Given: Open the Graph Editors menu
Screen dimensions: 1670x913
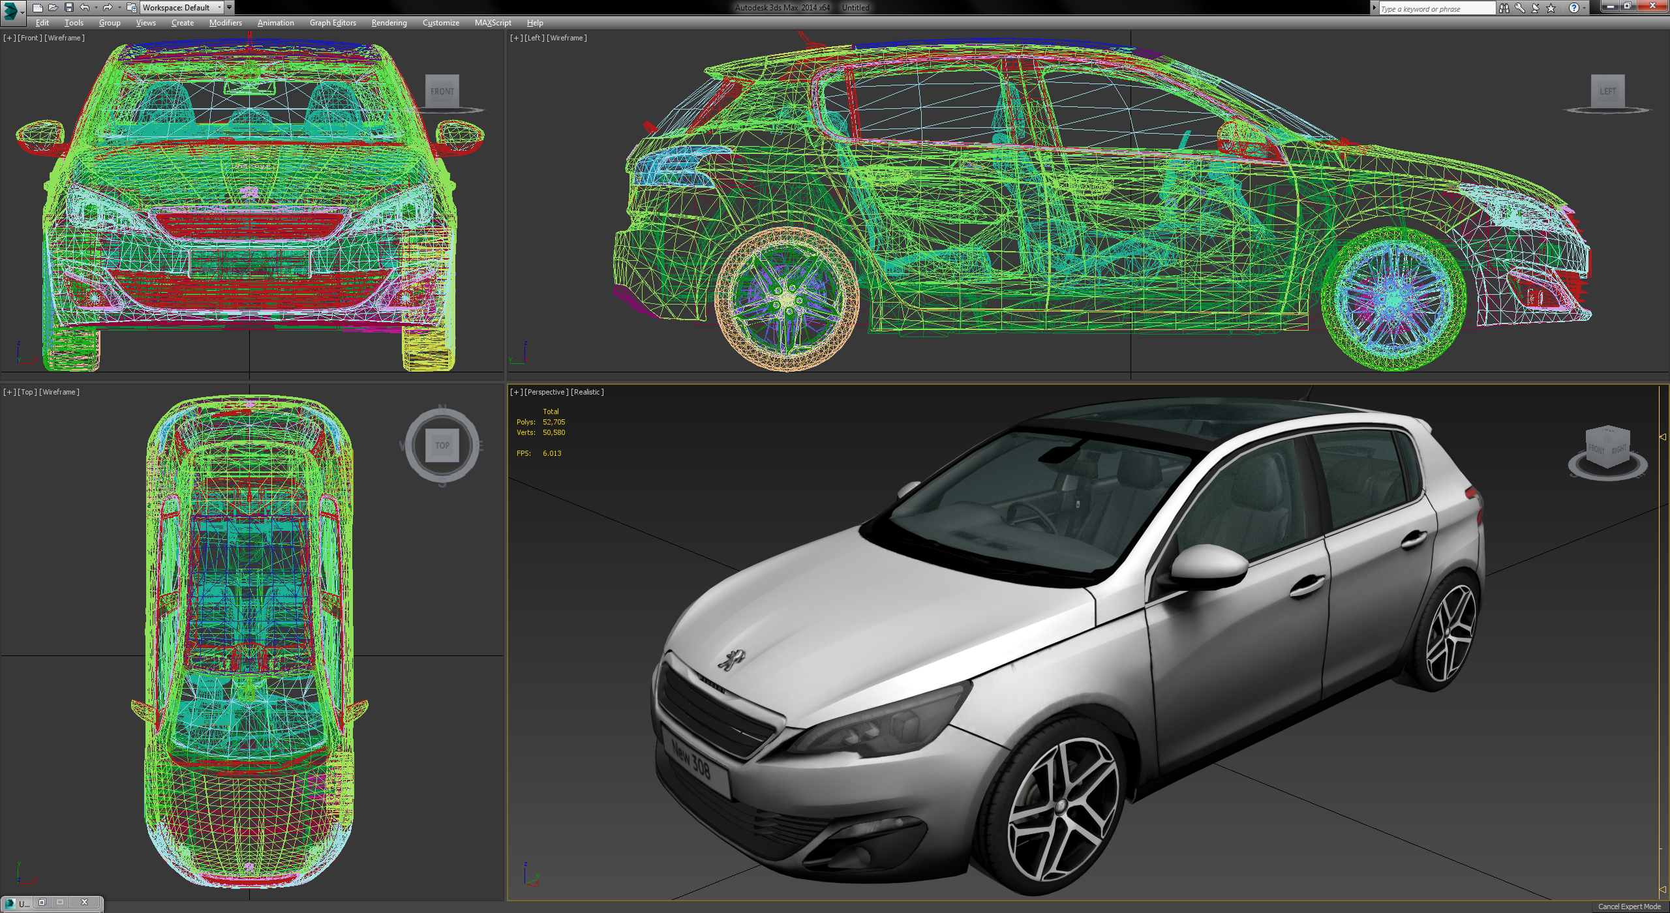Looking at the screenshot, I should [333, 23].
